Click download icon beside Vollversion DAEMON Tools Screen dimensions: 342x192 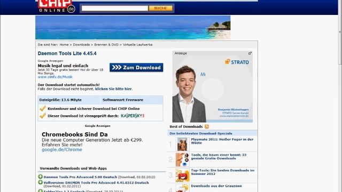point(41,182)
